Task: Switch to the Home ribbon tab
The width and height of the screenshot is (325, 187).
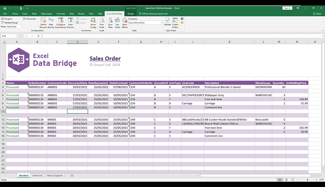Action: [x=15, y=14]
